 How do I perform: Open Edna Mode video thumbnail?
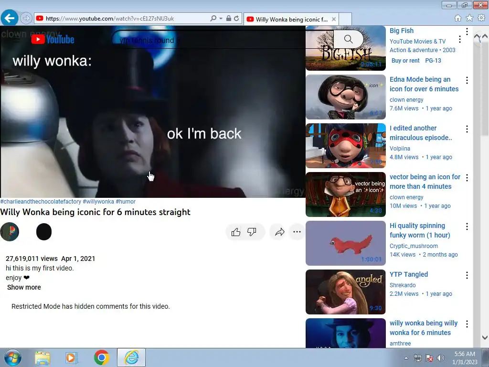(346, 97)
